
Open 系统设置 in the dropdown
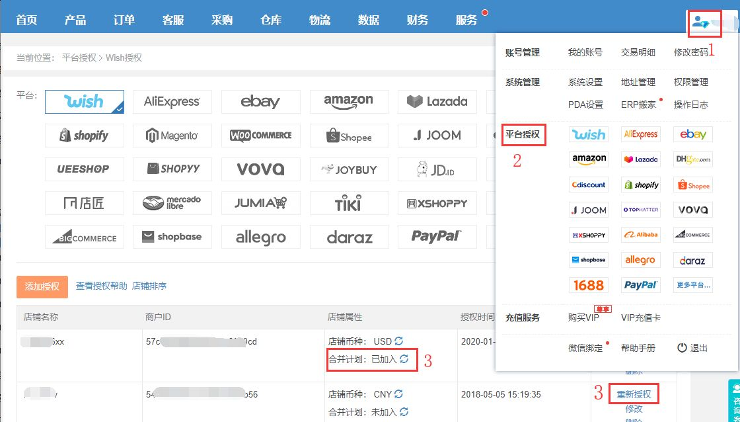pyautogui.click(x=585, y=82)
